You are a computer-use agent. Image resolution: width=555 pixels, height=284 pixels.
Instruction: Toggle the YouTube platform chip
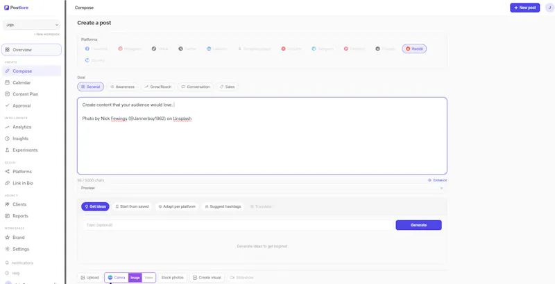[291, 48]
